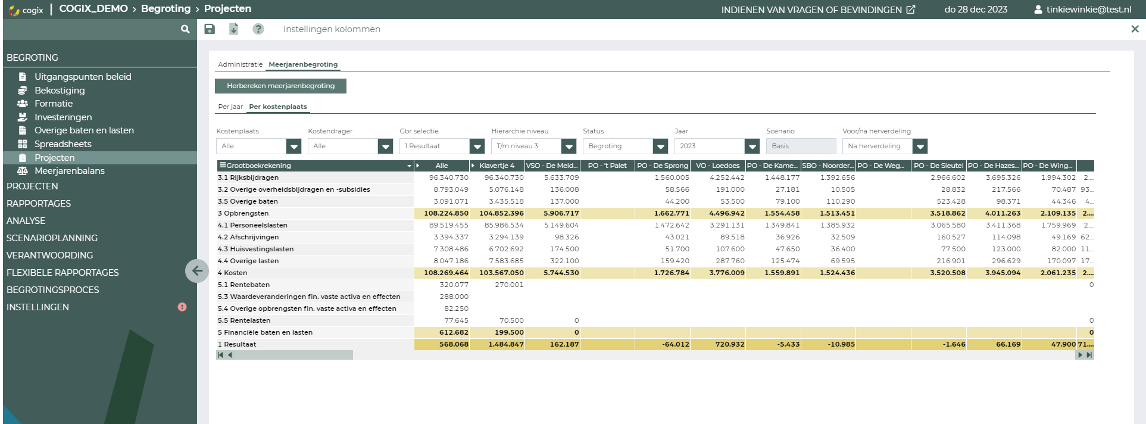Viewport: 1146px width, 424px height.
Task: Click the '5.1 Rentebaten' row label
Action: (x=243, y=285)
